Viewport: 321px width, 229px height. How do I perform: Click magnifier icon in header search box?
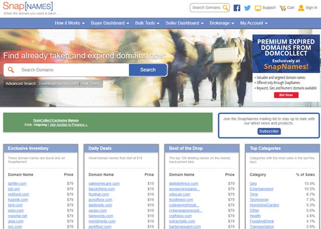[225, 8]
